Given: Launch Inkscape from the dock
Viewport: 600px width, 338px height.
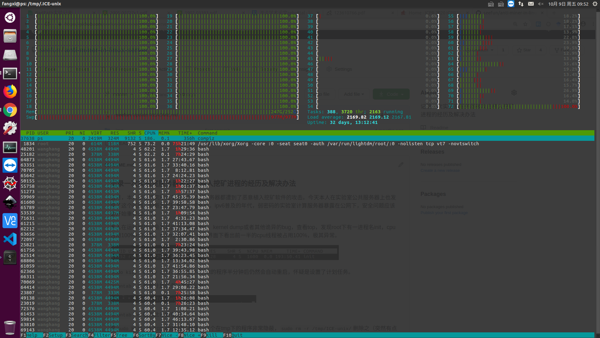Looking at the screenshot, I should tap(10, 202).
